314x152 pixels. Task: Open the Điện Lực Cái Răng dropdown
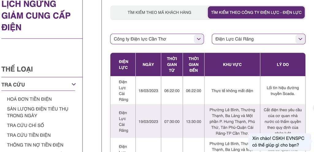(x=255, y=39)
